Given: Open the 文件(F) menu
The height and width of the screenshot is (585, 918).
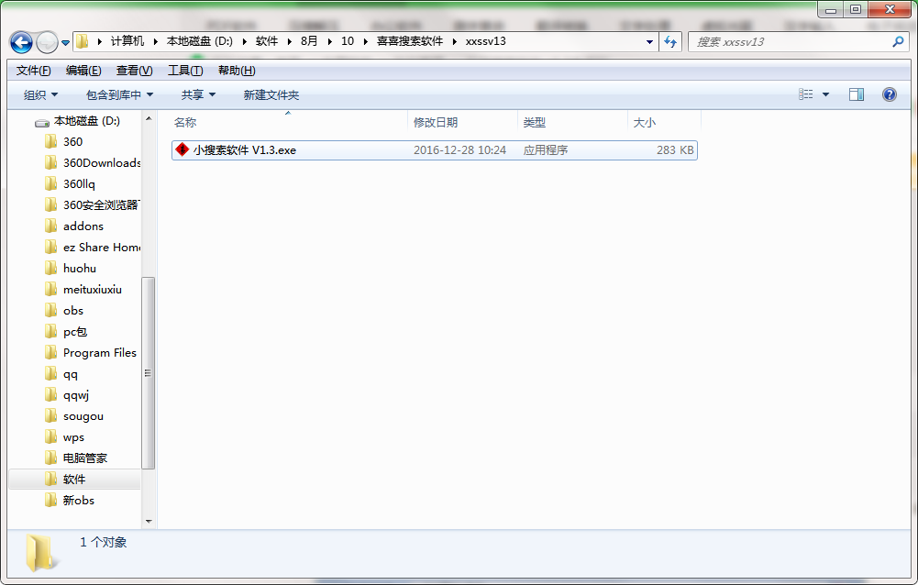Looking at the screenshot, I should pos(33,71).
